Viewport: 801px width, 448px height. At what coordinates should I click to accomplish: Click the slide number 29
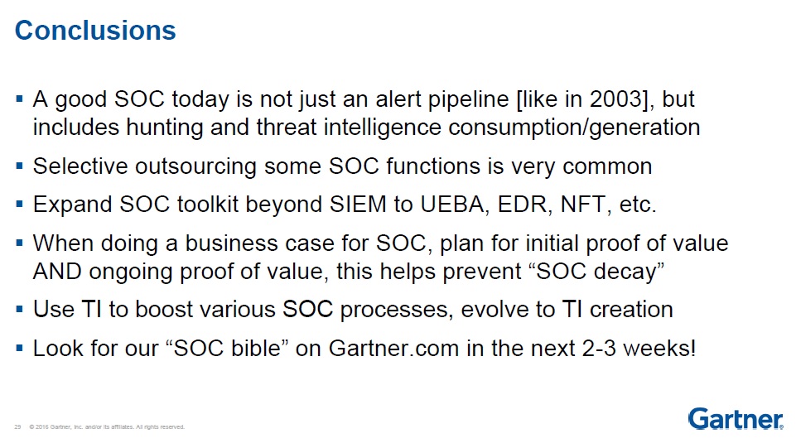(17, 426)
